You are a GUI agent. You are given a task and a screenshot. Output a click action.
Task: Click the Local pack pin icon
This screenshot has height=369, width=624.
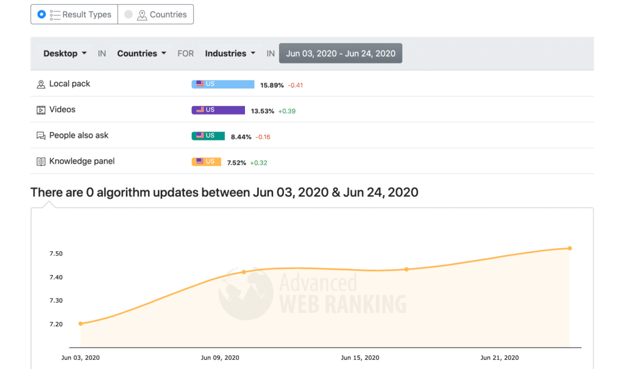click(41, 84)
